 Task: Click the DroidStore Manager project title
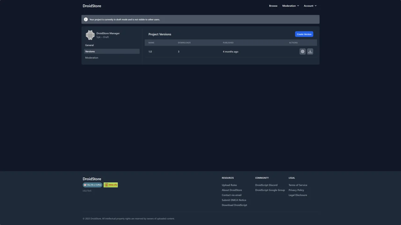[108, 33]
